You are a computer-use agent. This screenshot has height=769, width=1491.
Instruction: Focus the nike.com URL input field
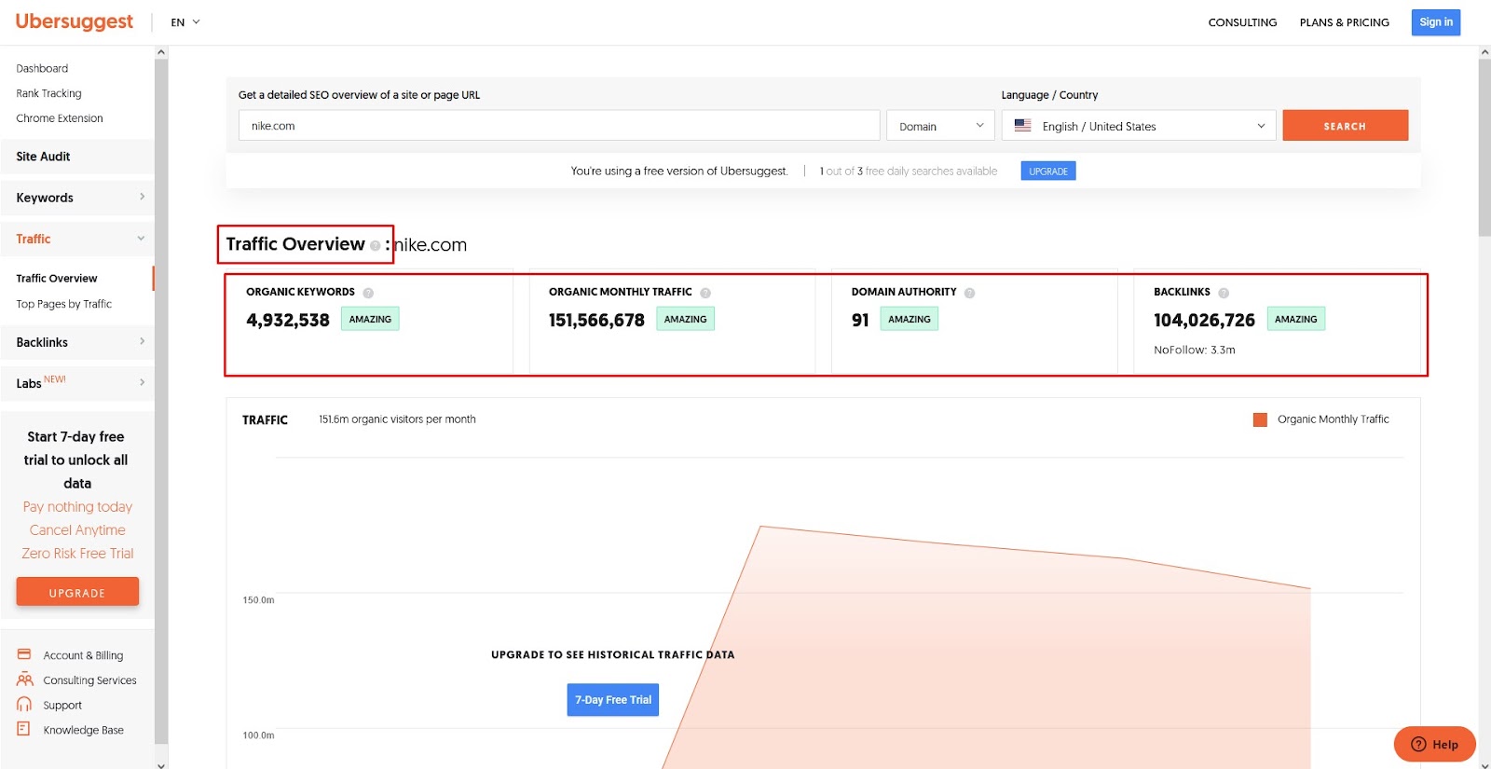click(x=559, y=126)
